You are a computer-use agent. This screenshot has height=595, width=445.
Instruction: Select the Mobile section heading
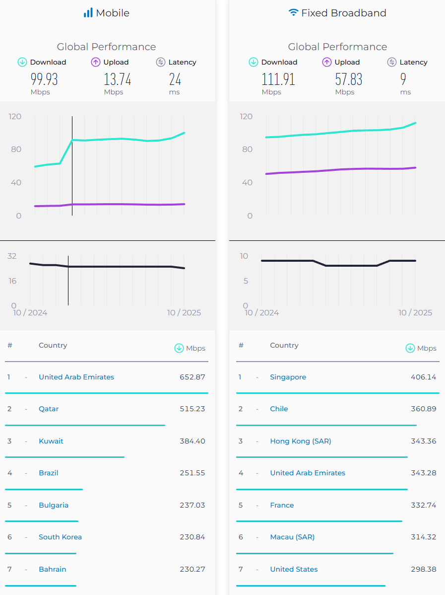click(113, 13)
